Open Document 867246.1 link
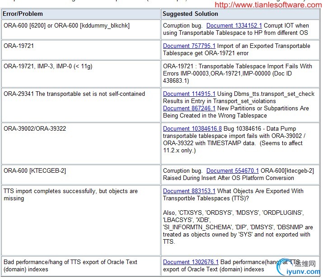This screenshot has width=323, height=279. pyautogui.click(x=189, y=108)
